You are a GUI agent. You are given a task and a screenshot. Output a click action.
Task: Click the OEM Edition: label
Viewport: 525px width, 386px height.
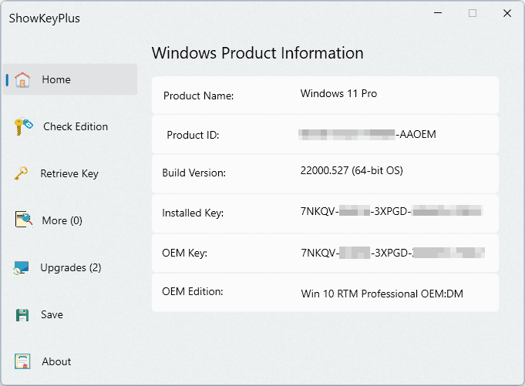tap(193, 292)
